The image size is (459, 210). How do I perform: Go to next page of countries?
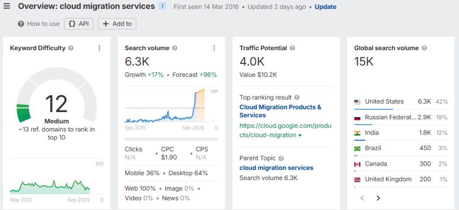[x=378, y=198]
